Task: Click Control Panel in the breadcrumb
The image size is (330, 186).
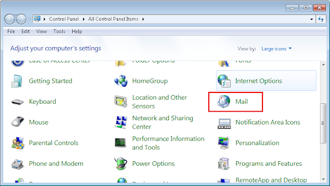Action: [x=64, y=19]
